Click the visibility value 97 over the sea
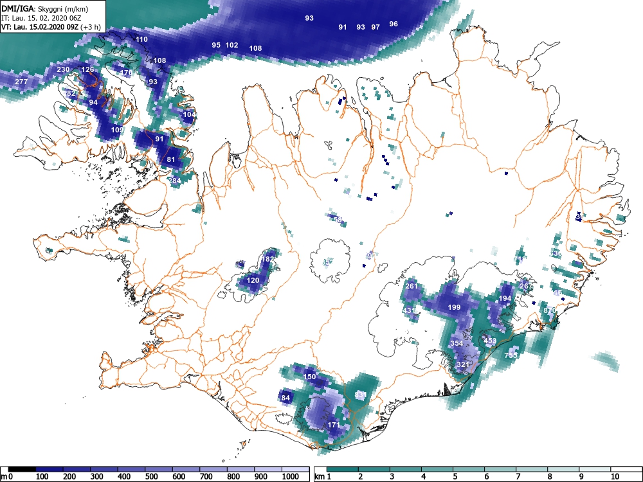 (376, 27)
